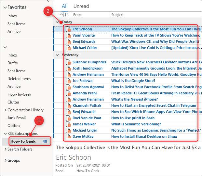This screenshot has width=202, height=176.
Task: Click the RSS feed icon for Suzanne Humphries
Action: pyautogui.click(x=69, y=62)
